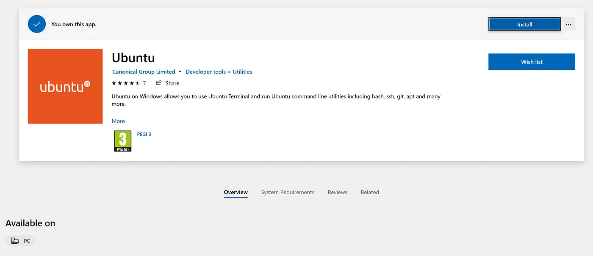Click the star rating for Ubuntu

[126, 83]
